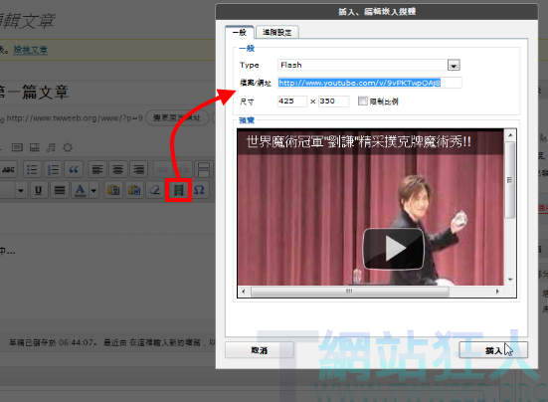Click the youtube URL file field
Viewport: 548px width, 402px height.
pyautogui.click(x=369, y=83)
